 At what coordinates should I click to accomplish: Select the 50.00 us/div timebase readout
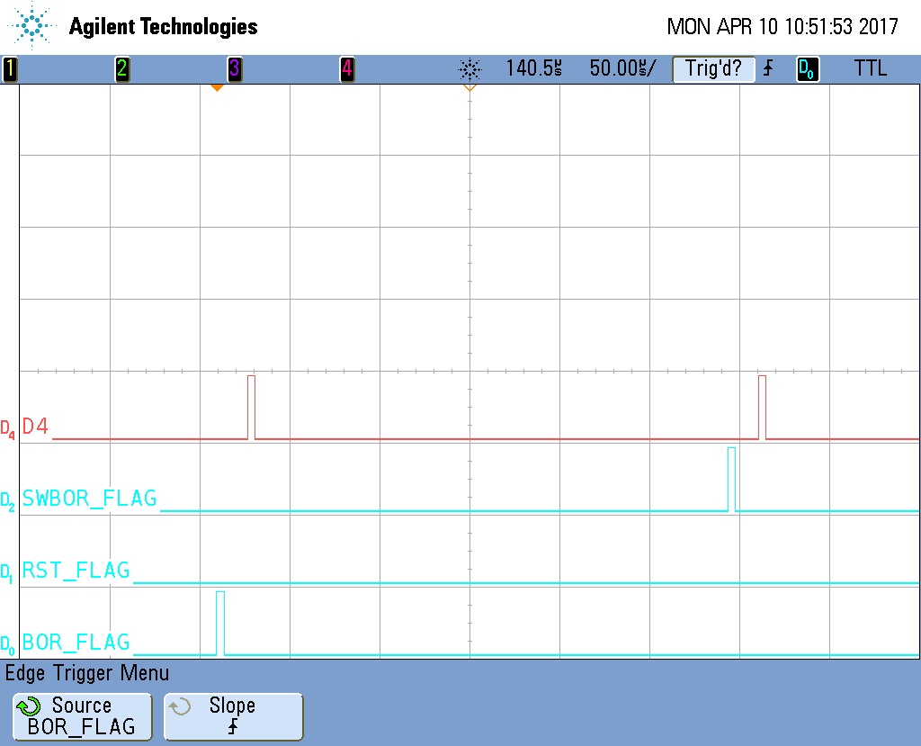(622, 68)
